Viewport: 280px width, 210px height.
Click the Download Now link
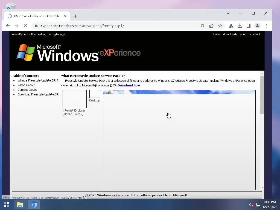click(x=129, y=85)
